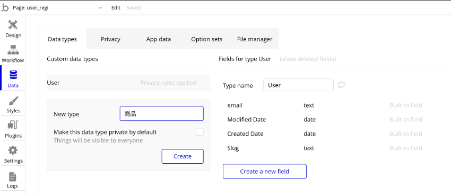
Task: Open the File manager tab
Action: (255, 39)
